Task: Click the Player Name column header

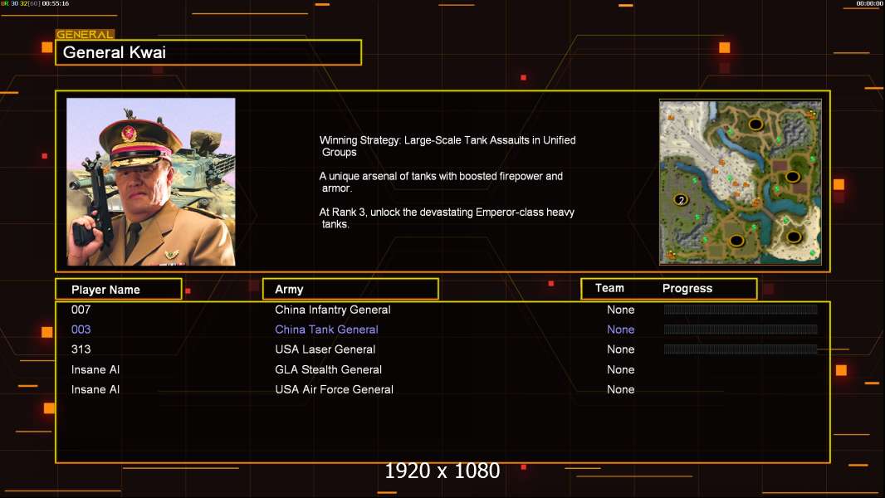Action: [119, 290]
